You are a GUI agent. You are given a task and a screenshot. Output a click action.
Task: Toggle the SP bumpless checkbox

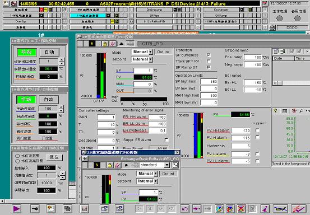[x=209, y=55]
